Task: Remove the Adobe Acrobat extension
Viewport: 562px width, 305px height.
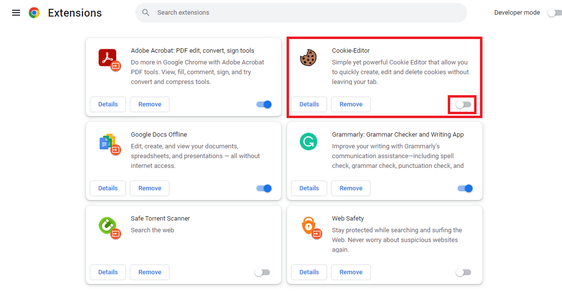Action: (x=149, y=104)
